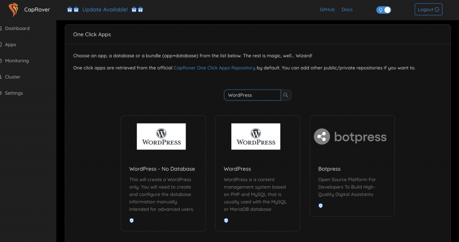
Task: Click official shield badge on Botpress card
Action: coord(320,206)
